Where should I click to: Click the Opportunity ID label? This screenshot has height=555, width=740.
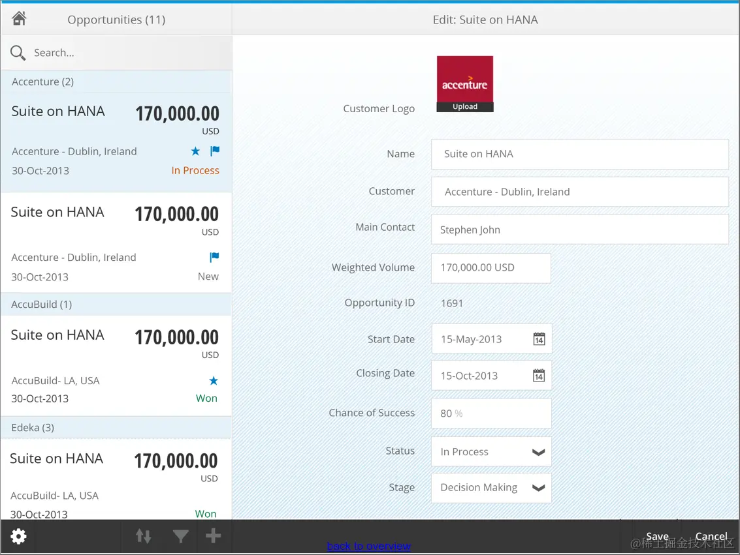pyautogui.click(x=379, y=303)
